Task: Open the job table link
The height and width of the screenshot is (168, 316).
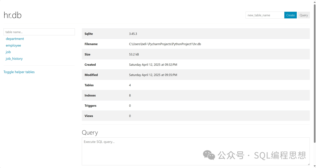Action: 8,52
